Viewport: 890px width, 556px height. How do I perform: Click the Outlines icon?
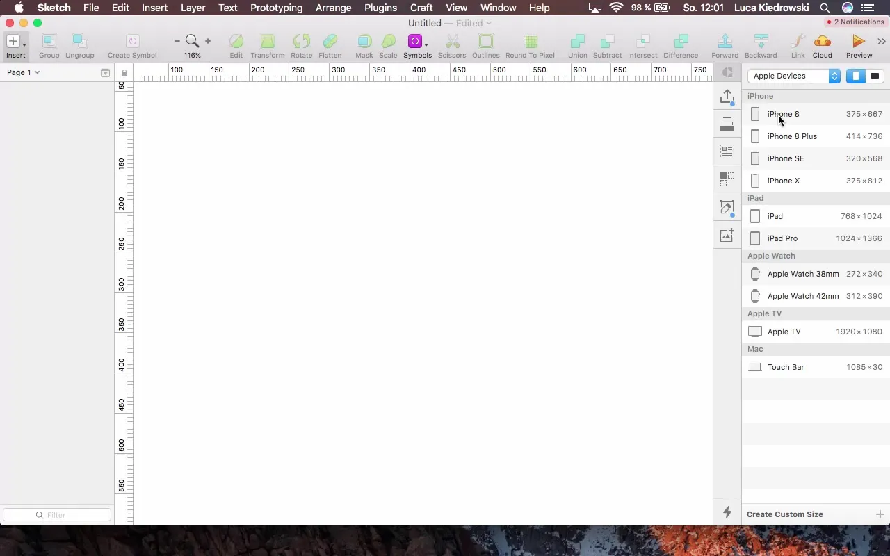486,42
